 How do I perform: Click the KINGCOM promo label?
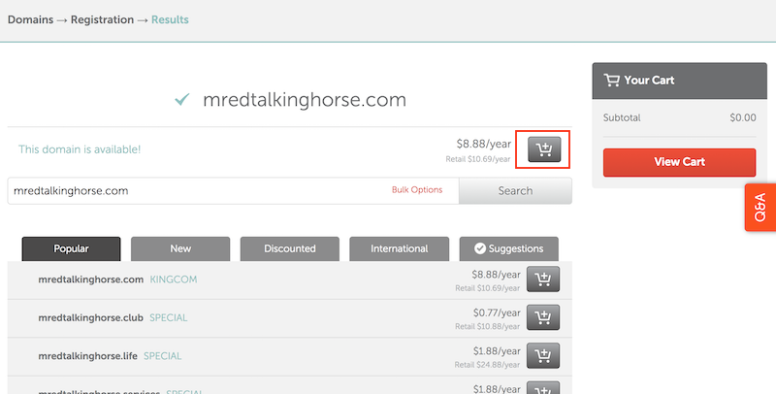coord(174,279)
